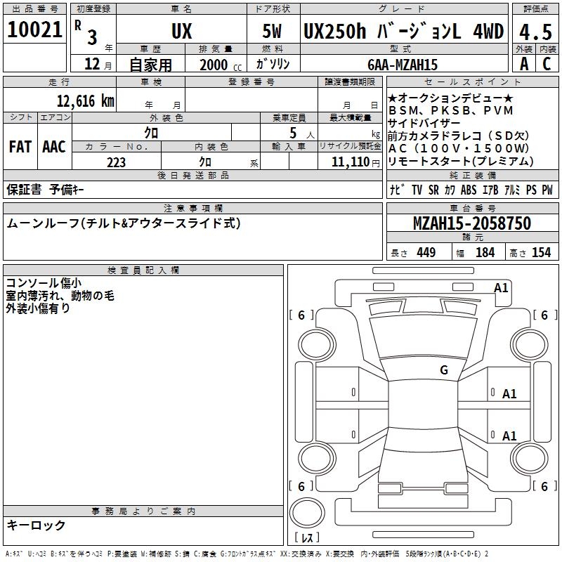Select アルミ alloy wheel code

[x=512, y=190]
